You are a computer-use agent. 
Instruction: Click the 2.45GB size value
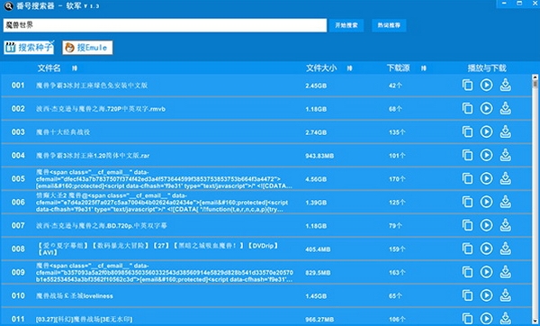click(x=316, y=86)
